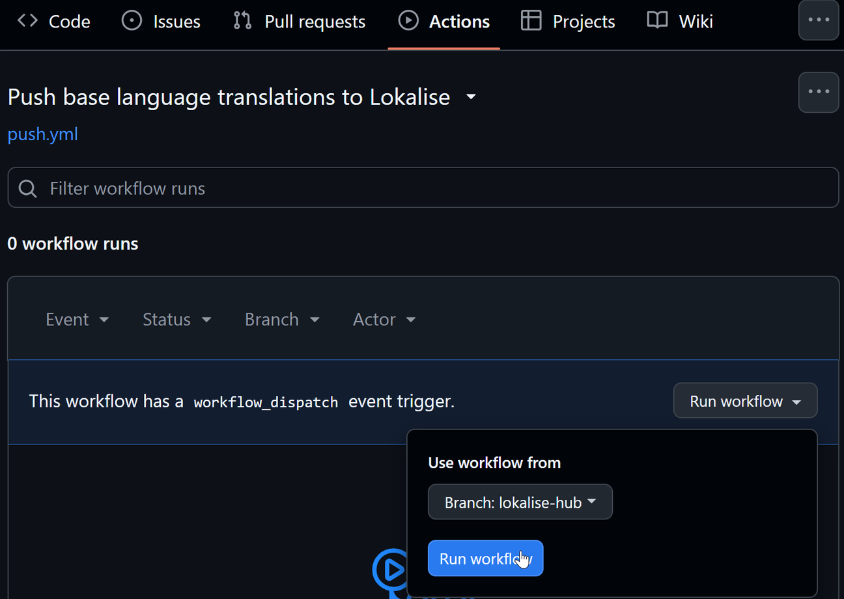Screen dimensions: 844x599
Task: Open the Branch: lokalise-hub branch selector
Action: coord(520,502)
